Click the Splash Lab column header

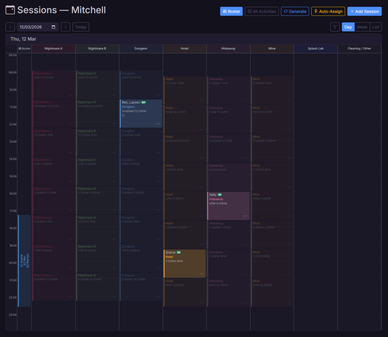pos(316,48)
